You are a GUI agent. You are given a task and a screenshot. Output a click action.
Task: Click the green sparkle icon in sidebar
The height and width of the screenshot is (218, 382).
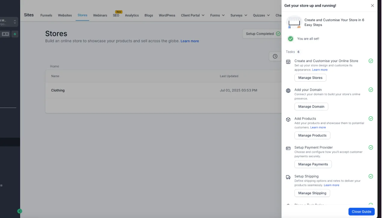[x=15, y=34]
